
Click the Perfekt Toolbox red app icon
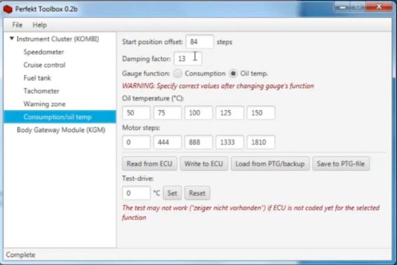[8, 9]
